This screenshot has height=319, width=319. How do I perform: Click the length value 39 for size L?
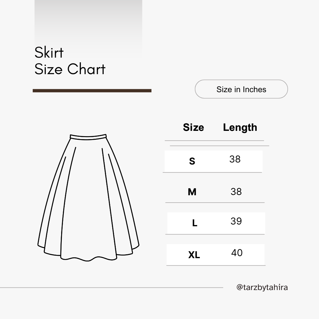pos(236,221)
